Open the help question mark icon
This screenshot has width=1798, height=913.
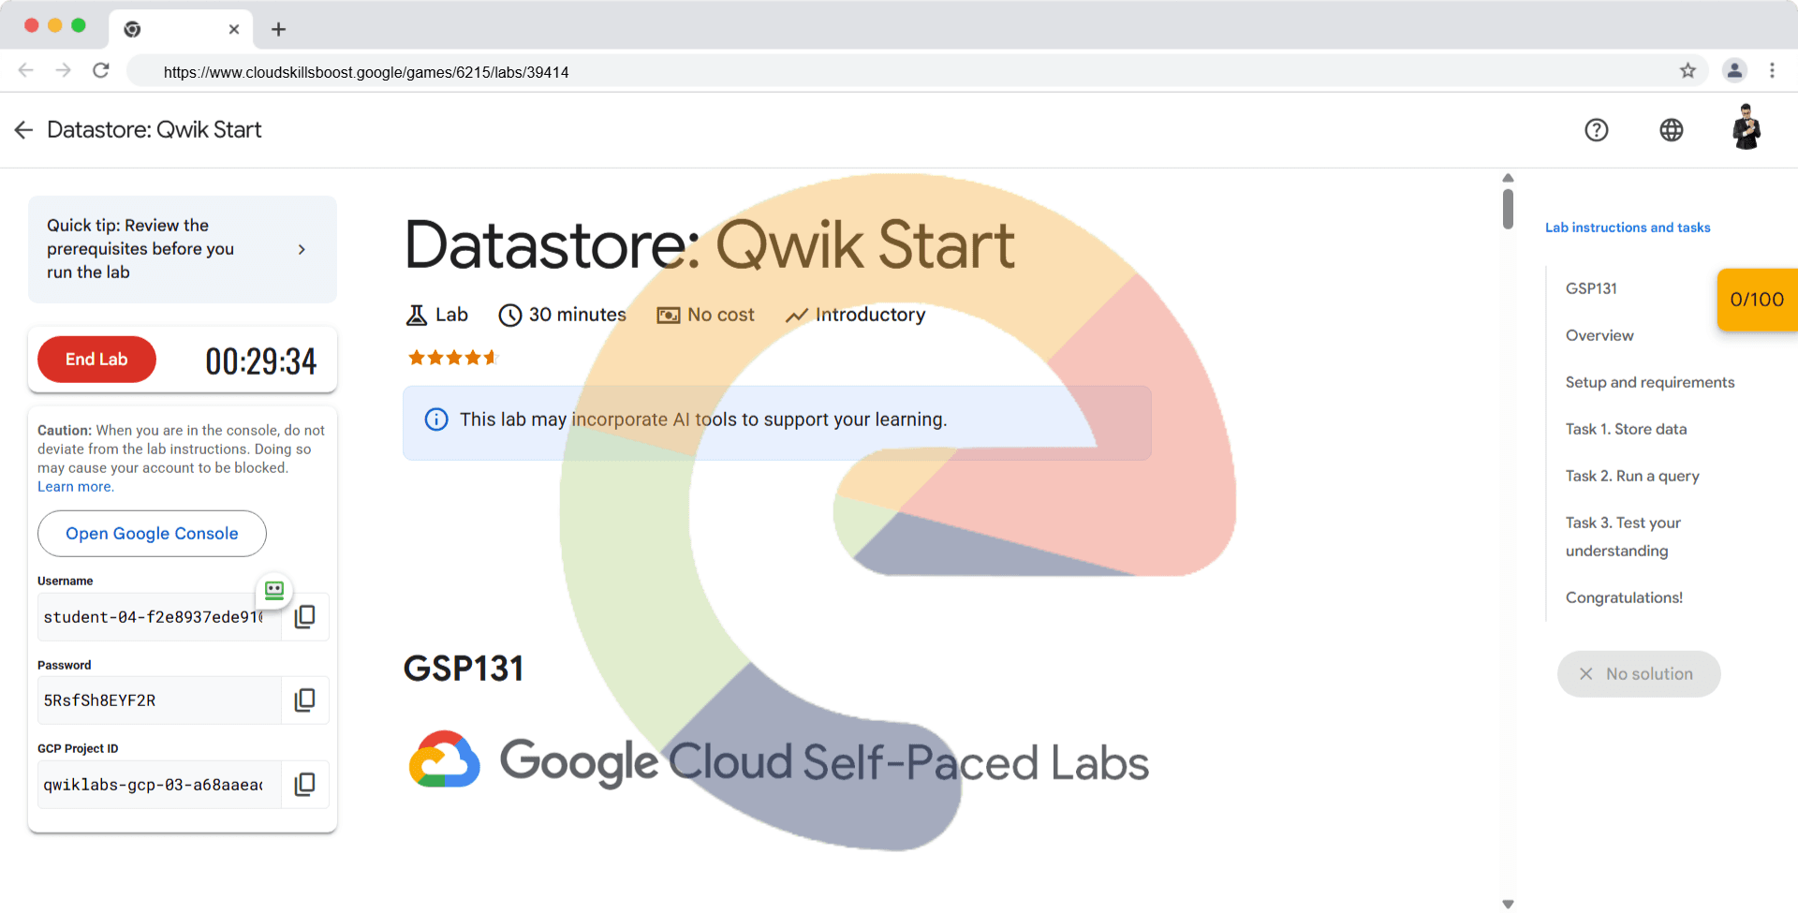1597,130
